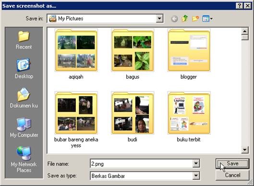
Task: Click the Help question mark button
Action: (240, 6)
